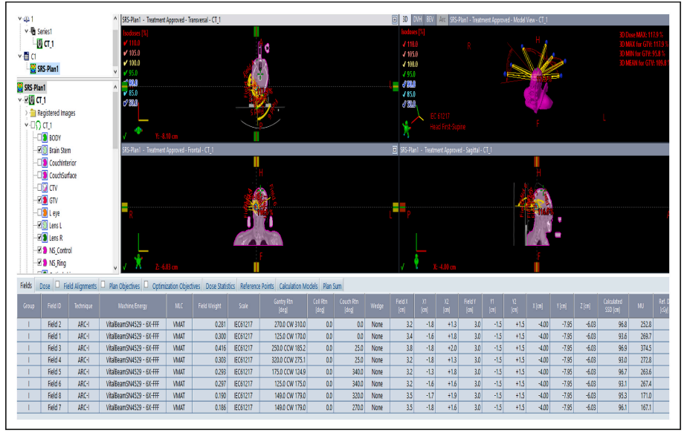687x433 pixels.
Task: Click the Brain Stem structure icon
Action: point(45,150)
